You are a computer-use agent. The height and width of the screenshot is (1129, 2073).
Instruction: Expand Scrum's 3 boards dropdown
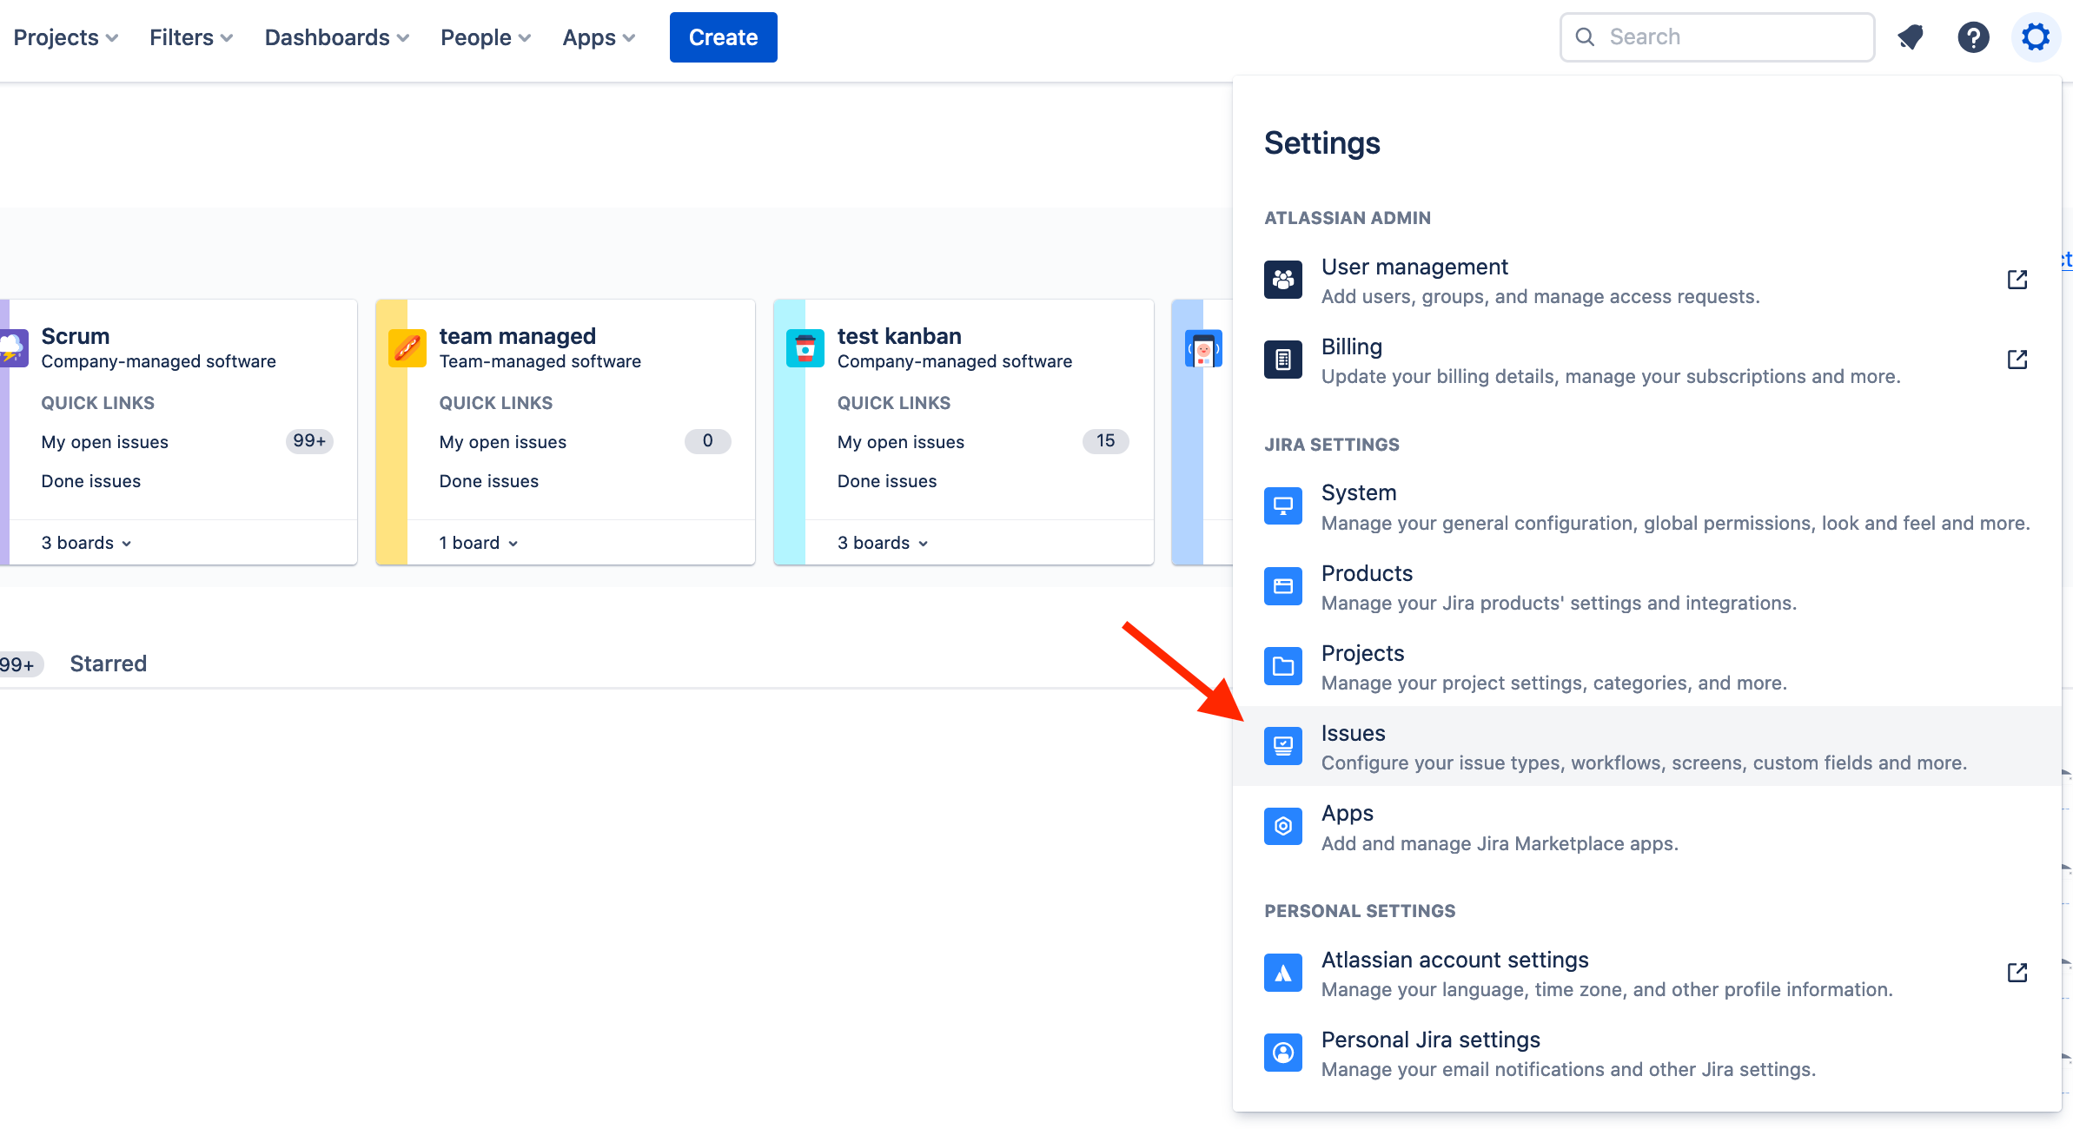point(87,543)
